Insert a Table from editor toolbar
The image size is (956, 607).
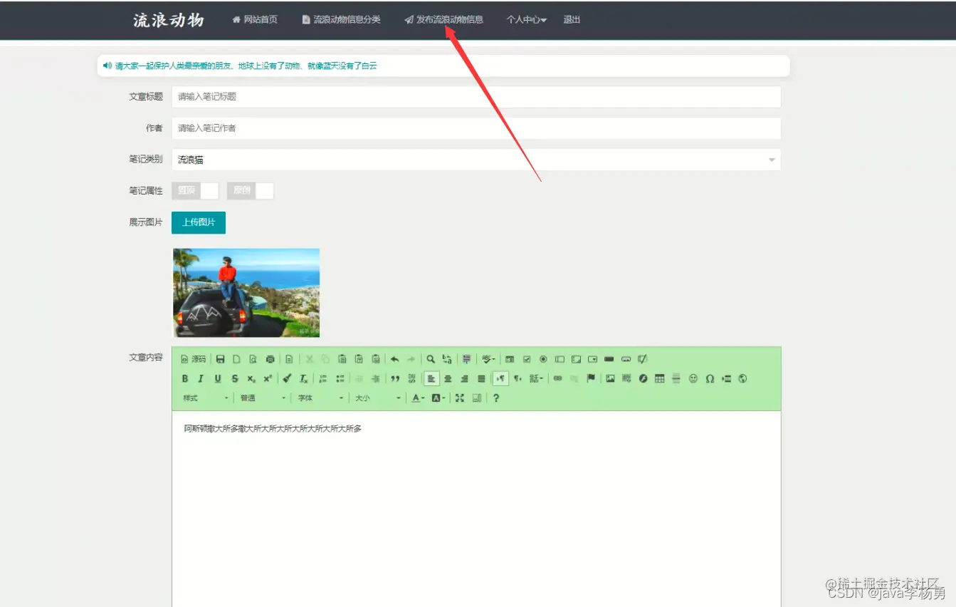click(660, 378)
